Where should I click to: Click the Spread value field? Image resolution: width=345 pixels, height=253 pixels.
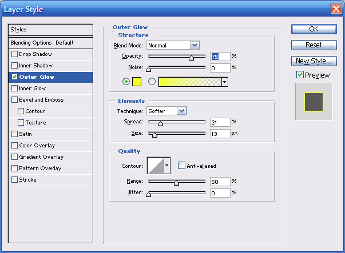pyautogui.click(x=220, y=122)
